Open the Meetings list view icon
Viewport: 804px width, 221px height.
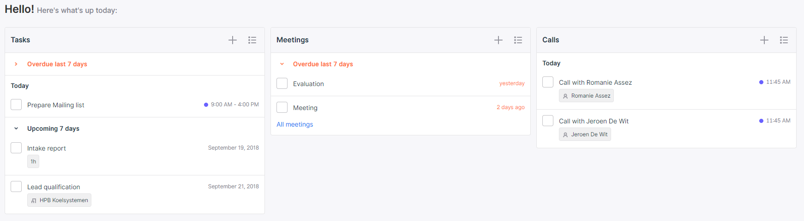point(518,40)
